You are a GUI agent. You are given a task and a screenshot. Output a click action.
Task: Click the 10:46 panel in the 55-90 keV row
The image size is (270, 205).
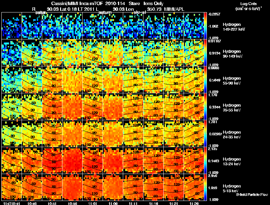click(32, 80)
